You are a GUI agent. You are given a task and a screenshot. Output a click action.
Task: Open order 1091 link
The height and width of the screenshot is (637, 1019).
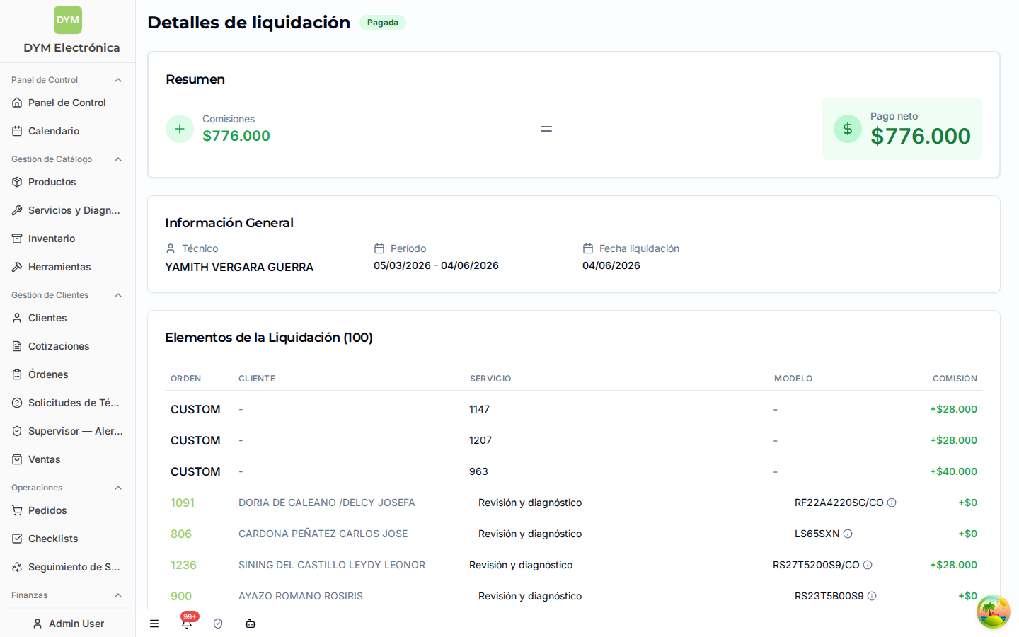tap(183, 503)
